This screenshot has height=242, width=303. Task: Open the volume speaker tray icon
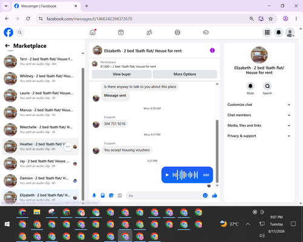(x=262, y=235)
